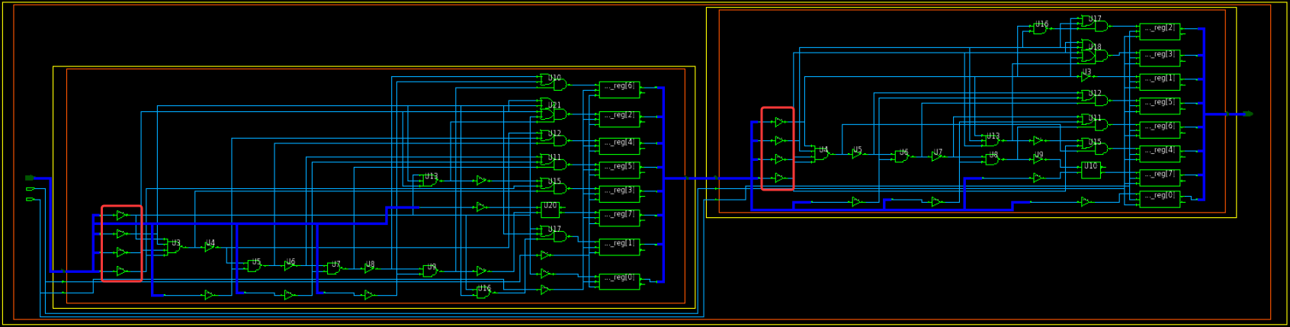The image size is (1290, 327).
Task: Select inverter U4 in the left module
Action: click(x=209, y=246)
